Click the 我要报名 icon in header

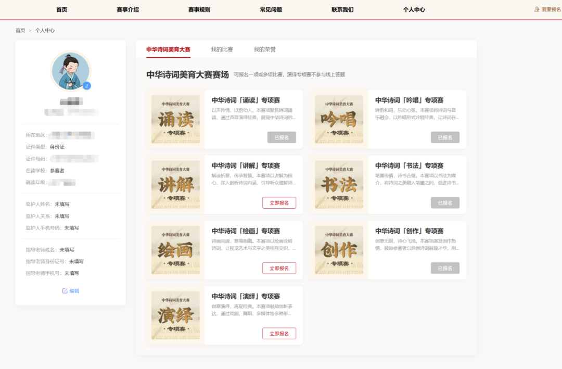click(x=537, y=9)
